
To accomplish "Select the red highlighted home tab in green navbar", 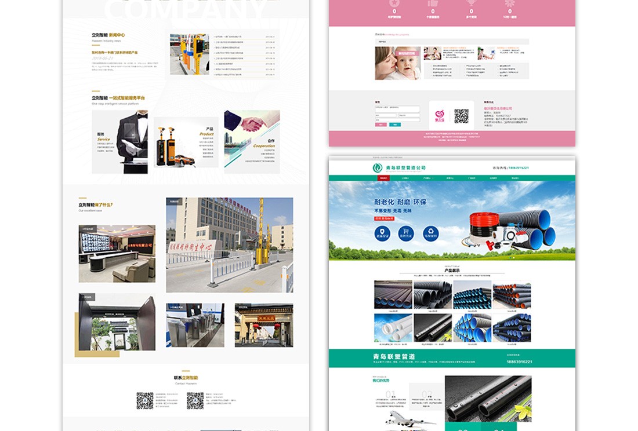I will [x=383, y=178].
